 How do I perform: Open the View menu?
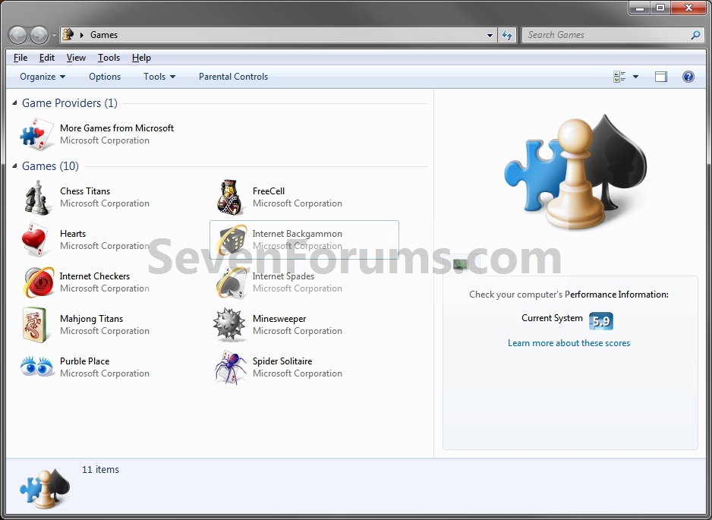(76, 58)
